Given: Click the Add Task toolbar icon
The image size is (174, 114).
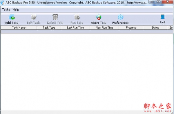Looking at the screenshot, I should [12, 17].
